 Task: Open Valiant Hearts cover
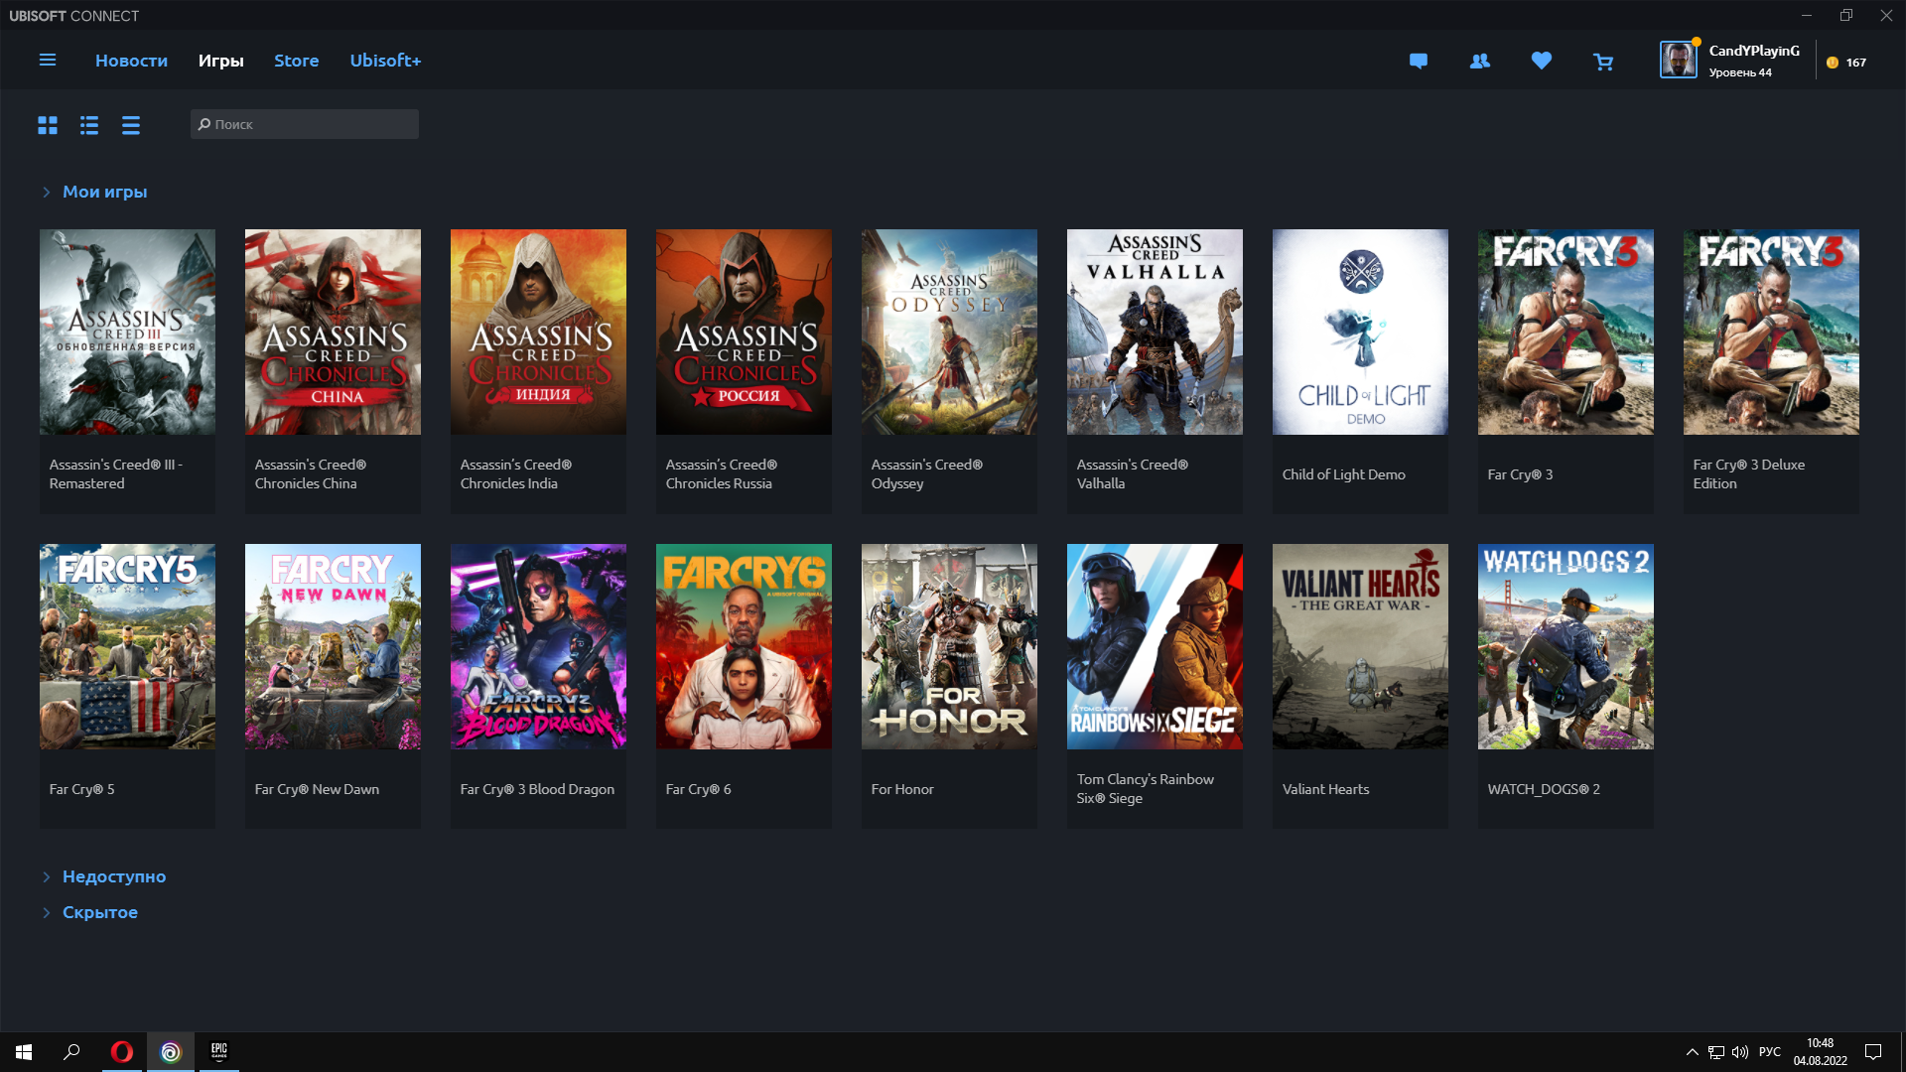coord(1360,646)
